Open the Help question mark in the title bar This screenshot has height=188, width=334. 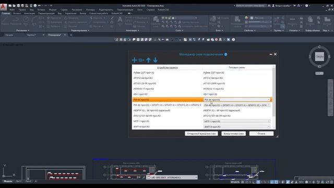click(306, 6)
